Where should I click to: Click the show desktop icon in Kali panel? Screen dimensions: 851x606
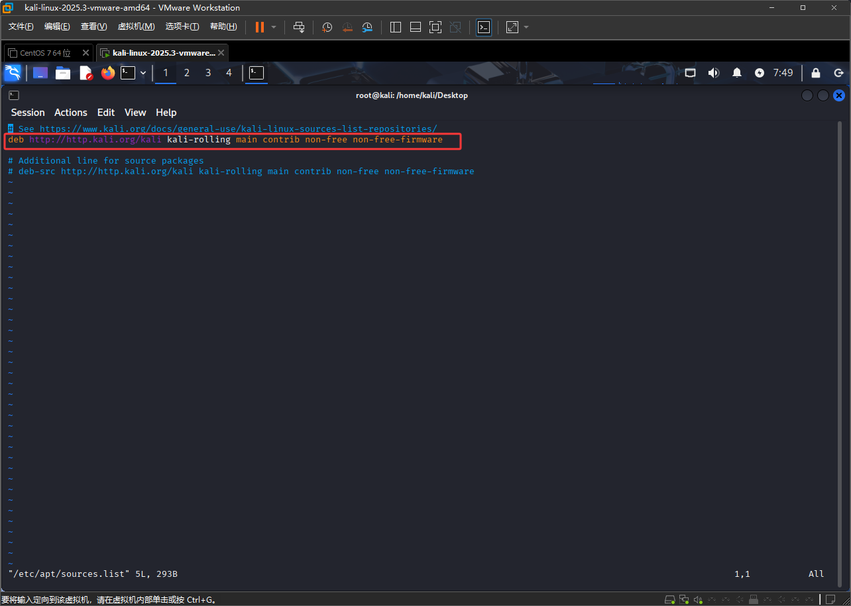(40, 73)
